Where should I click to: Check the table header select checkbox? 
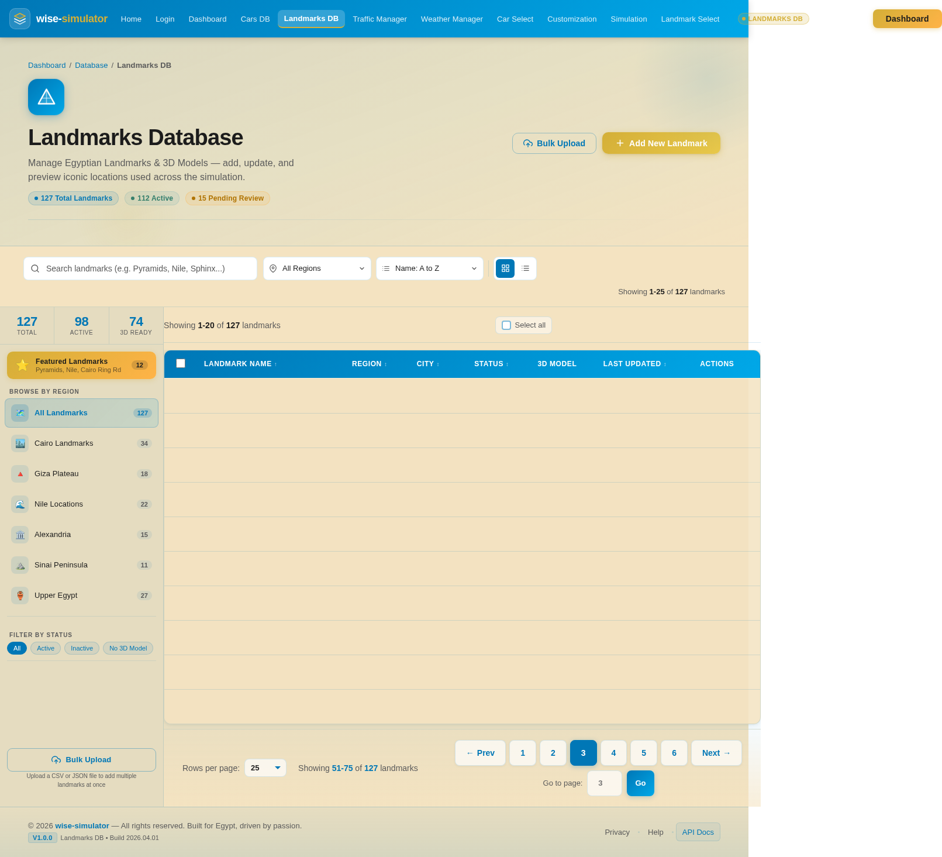[x=181, y=363]
